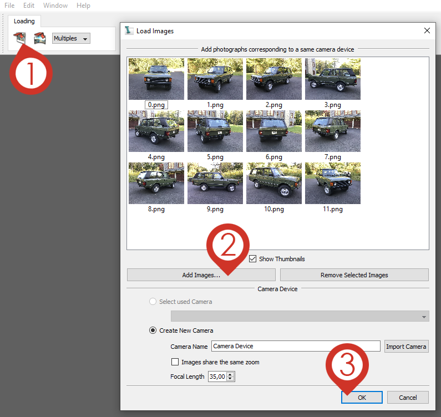Choose the Select used Camera radio button
This screenshot has height=417, width=441.
pos(153,302)
